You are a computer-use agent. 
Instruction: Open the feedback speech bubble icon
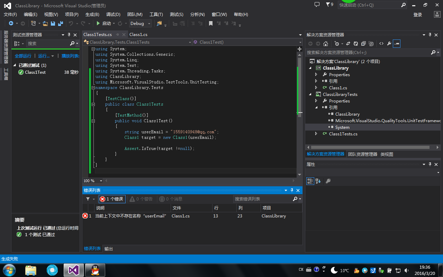317,5
